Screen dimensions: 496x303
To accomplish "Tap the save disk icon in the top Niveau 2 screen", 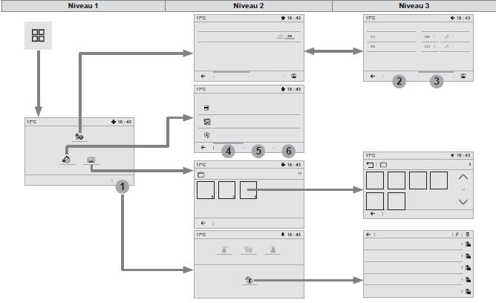I will click(x=293, y=76).
